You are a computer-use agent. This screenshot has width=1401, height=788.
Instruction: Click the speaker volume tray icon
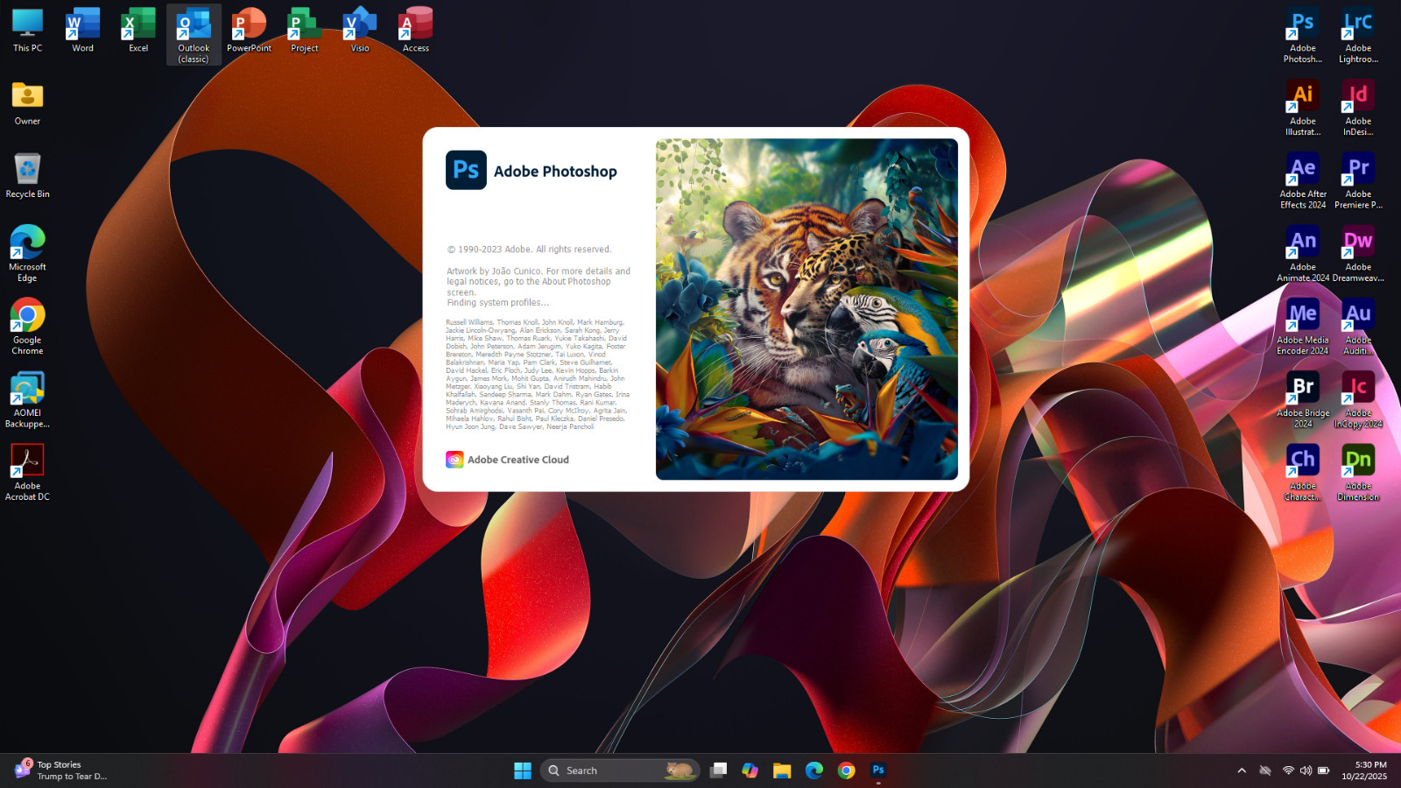(x=1306, y=770)
